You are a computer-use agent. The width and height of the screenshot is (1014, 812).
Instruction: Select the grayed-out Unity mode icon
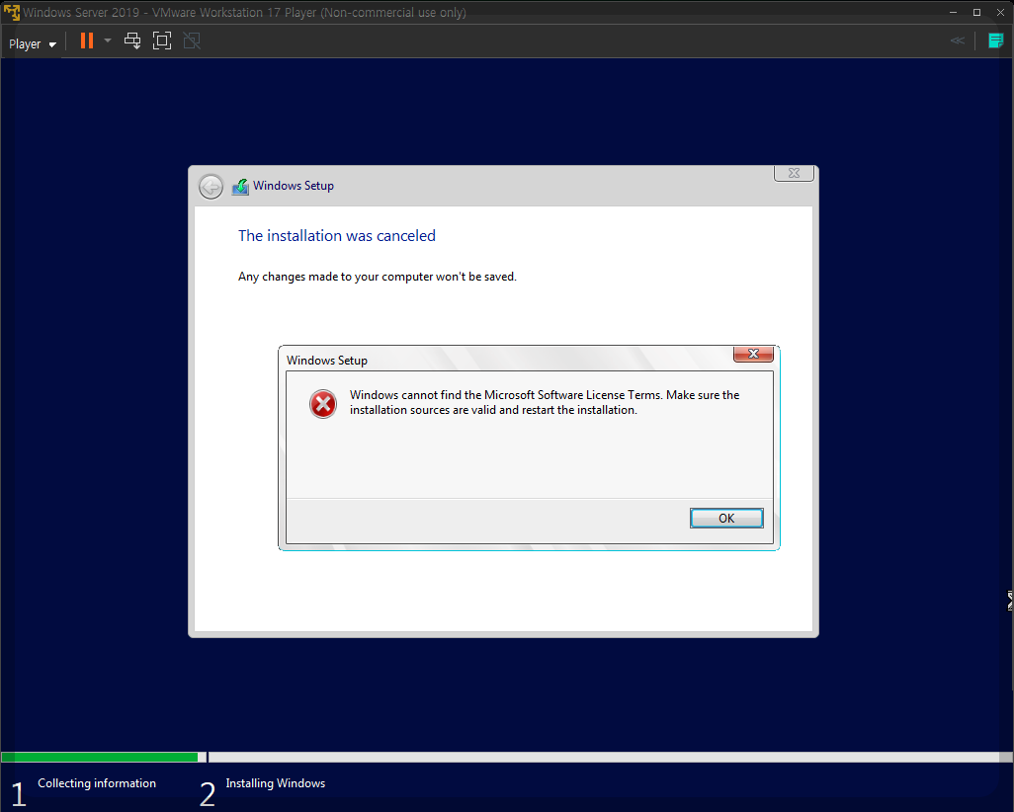(x=191, y=41)
